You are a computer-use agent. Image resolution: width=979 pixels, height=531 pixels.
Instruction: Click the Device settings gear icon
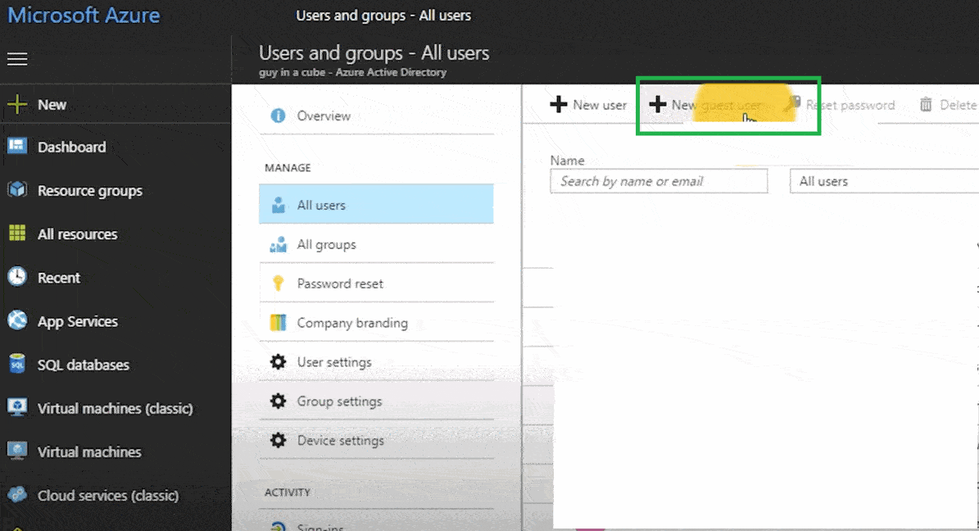point(278,440)
